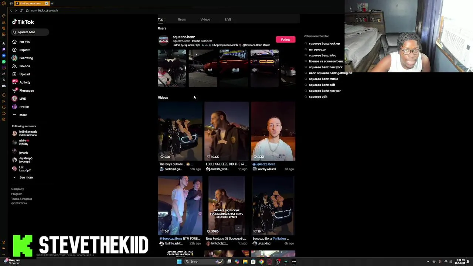Screen dimensions: 473x266
Task: Open the Windows Start button
Action: coord(179,262)
